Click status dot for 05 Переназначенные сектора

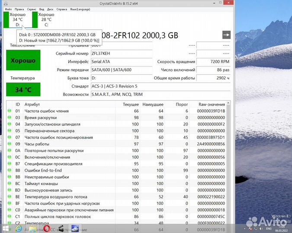pos(10,131)
